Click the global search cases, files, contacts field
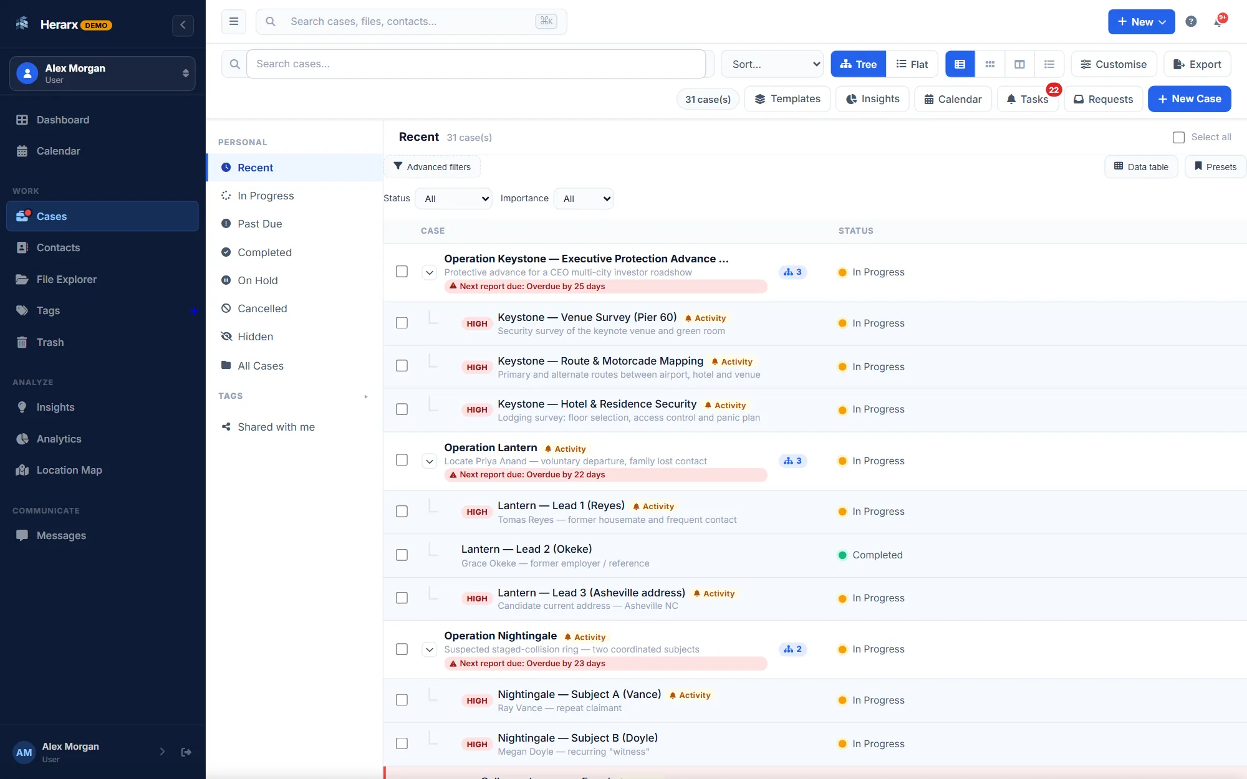This screenshot has width=1247, height=779. pyautogui.click(x=412, y=21)
